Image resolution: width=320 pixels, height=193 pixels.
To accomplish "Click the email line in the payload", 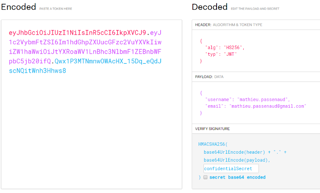I will pyautogui.click(x=256, y=106).
